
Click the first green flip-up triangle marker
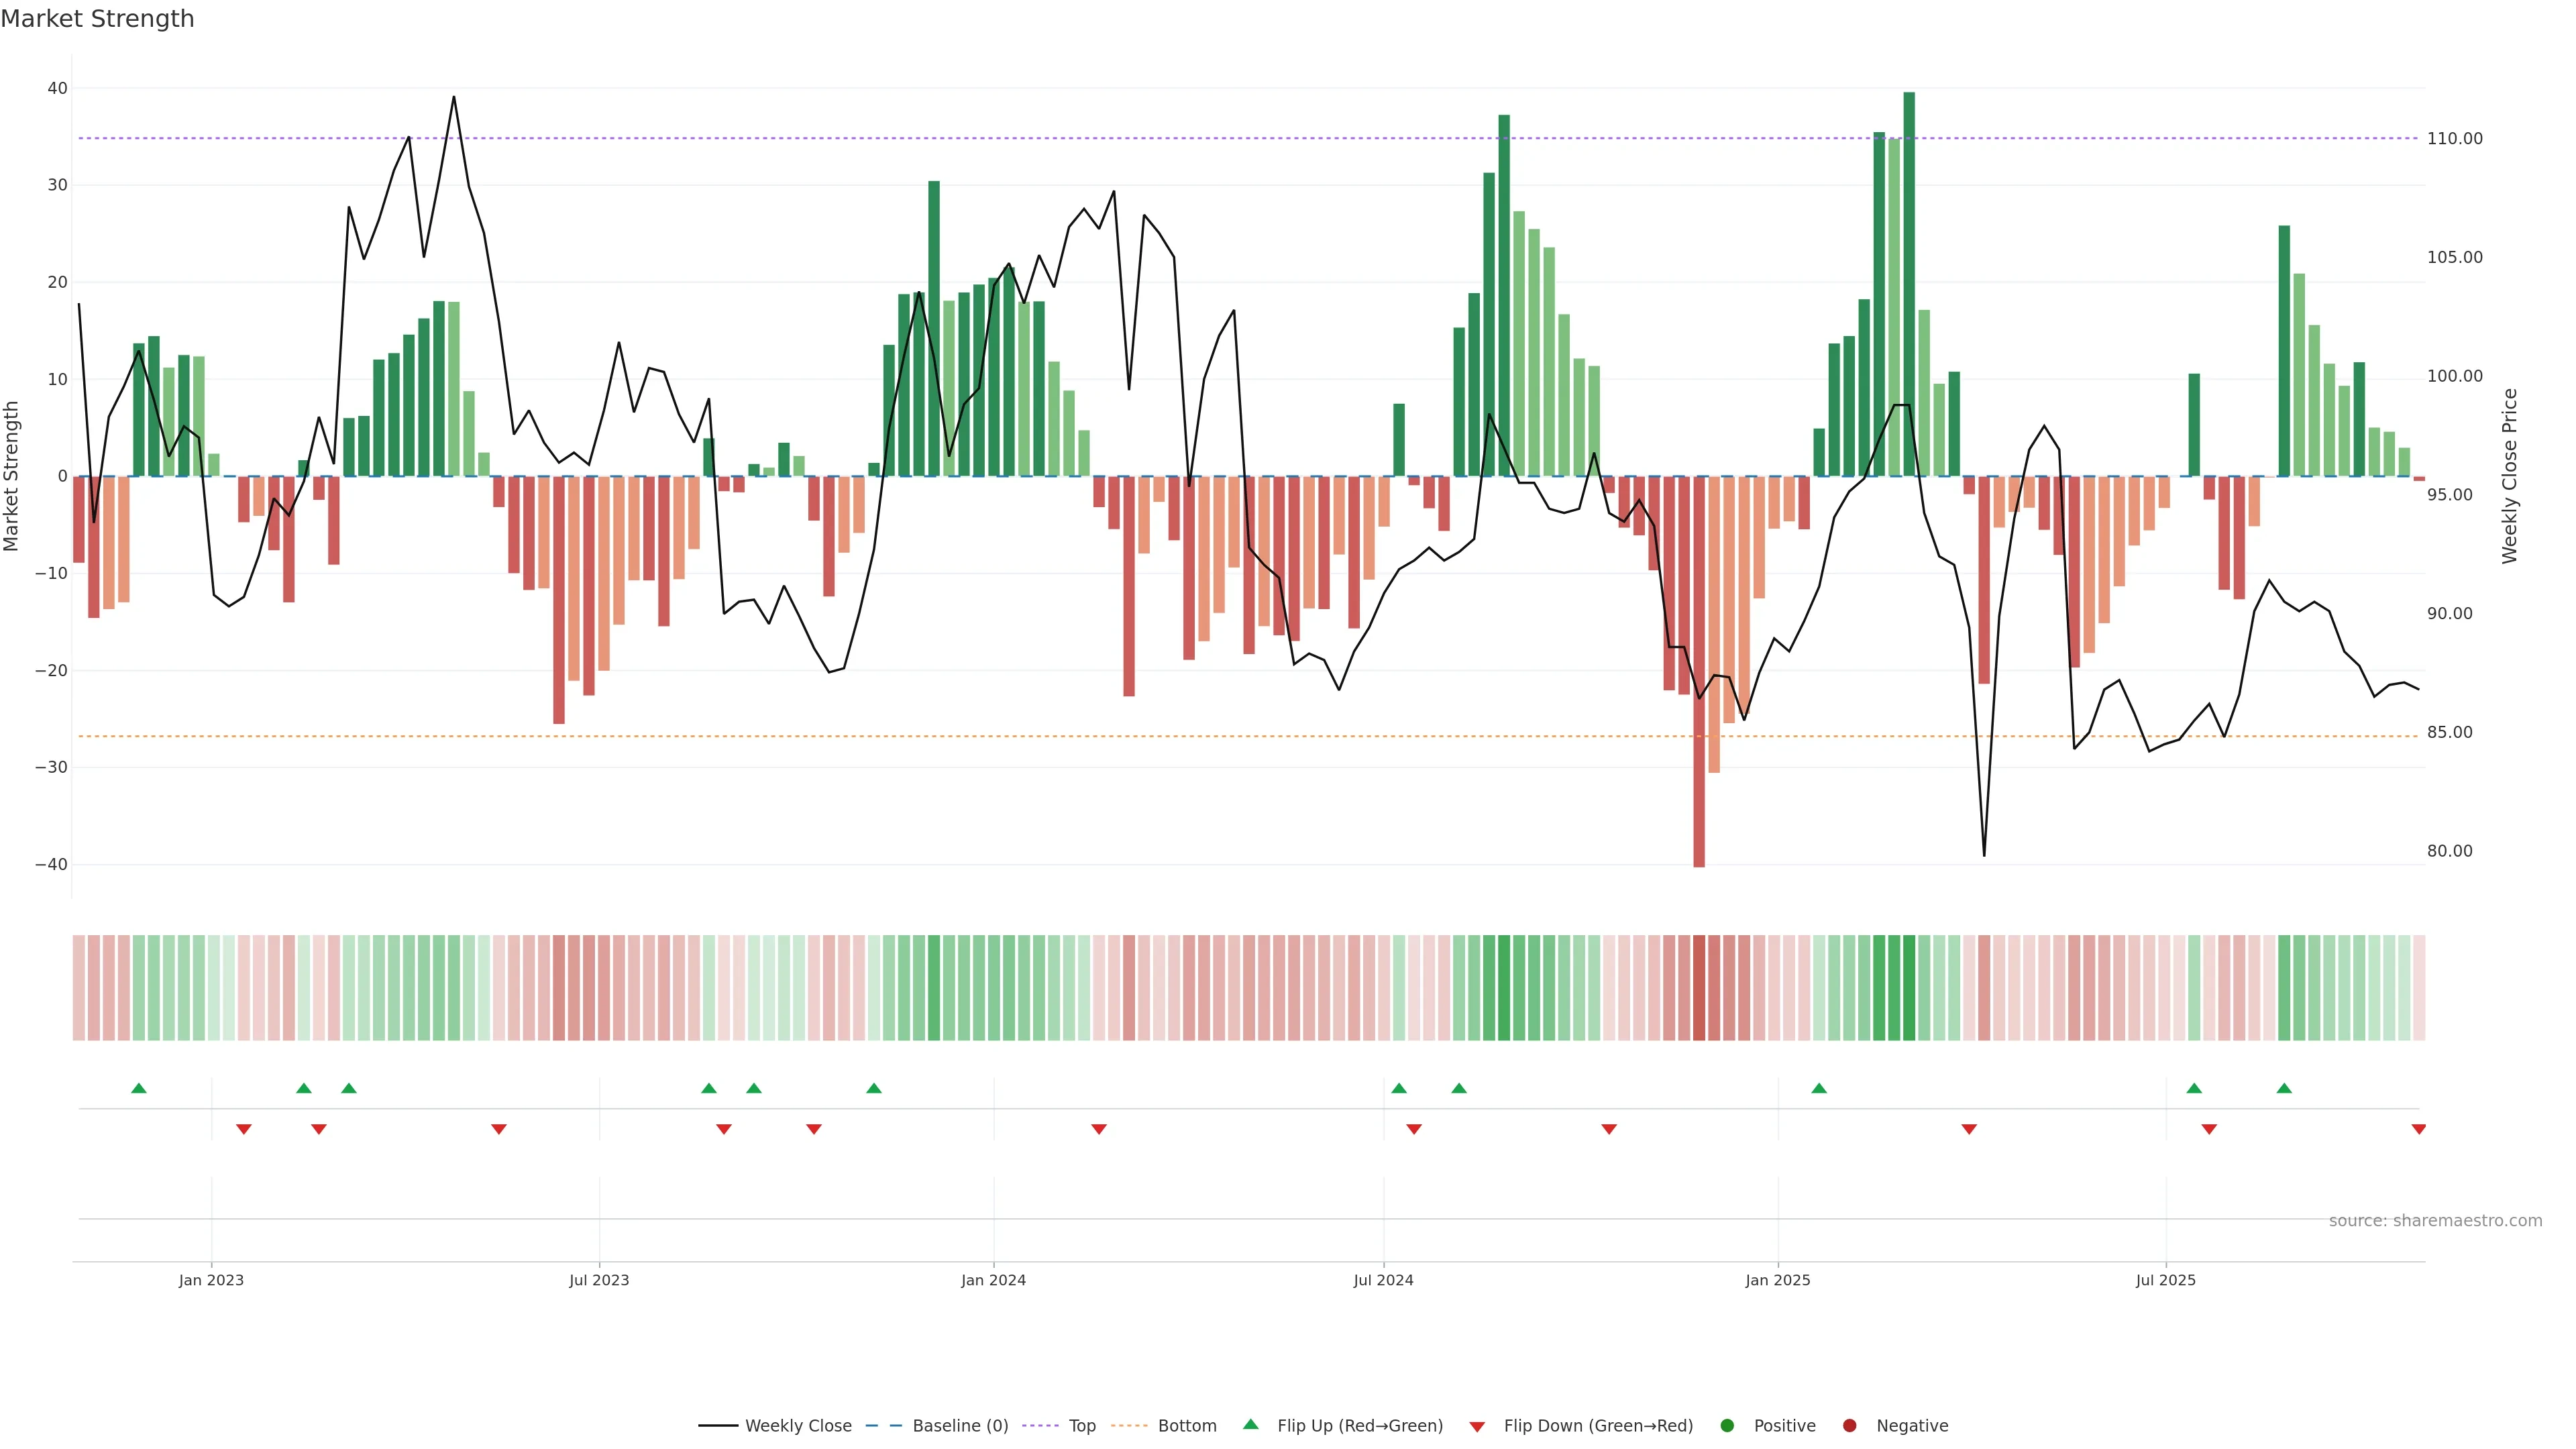point(139,1088)
